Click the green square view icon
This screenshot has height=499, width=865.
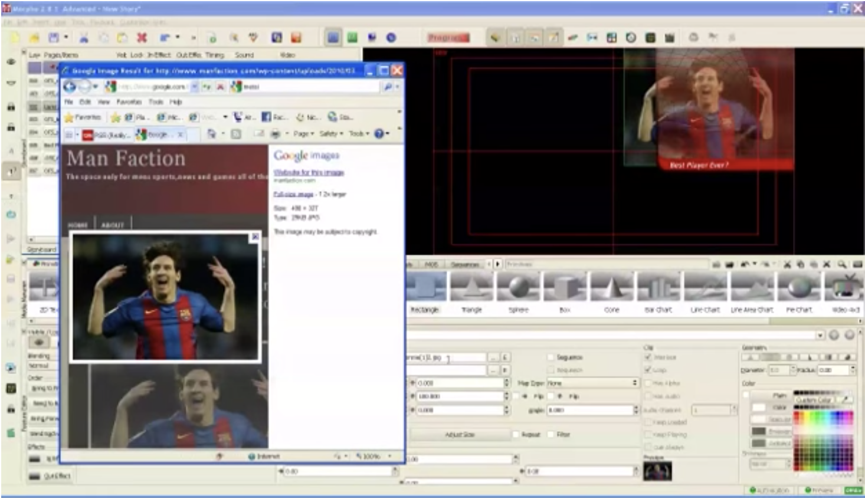point(352,38)
